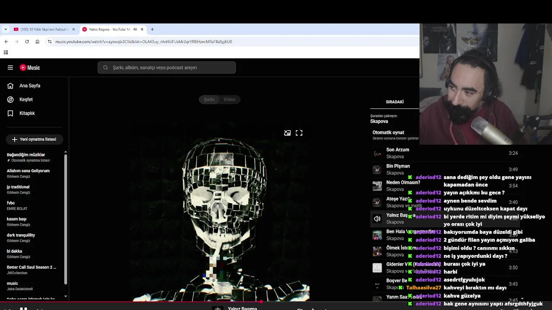Click the Son Arzum queue thumbnail
The image size is (552, 310).
[x=377, y=153]
